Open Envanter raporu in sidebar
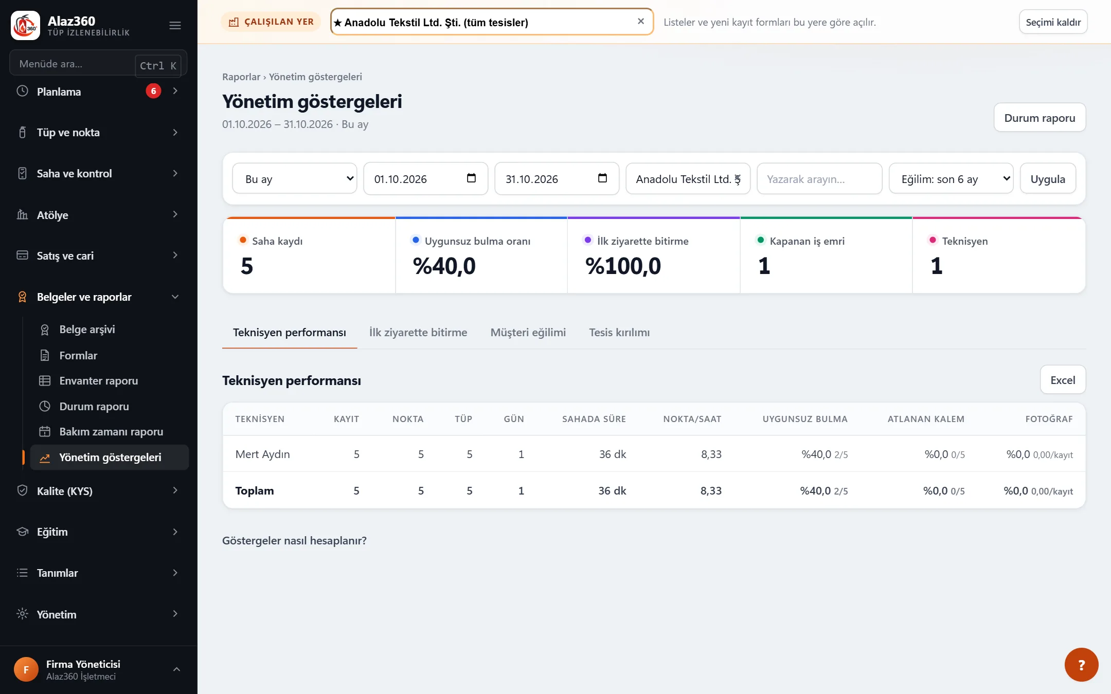The image size is (1111, 694). tap(109, 381)
